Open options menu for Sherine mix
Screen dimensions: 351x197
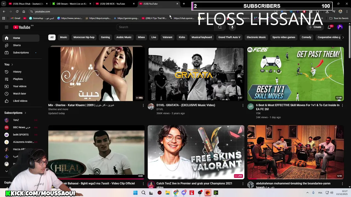pyautogui.click(x=143, y=105)
